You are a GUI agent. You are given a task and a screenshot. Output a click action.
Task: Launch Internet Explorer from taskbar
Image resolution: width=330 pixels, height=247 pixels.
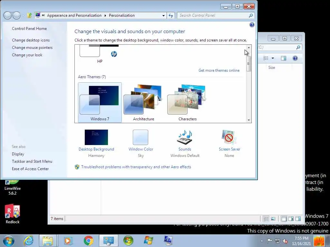28,241
